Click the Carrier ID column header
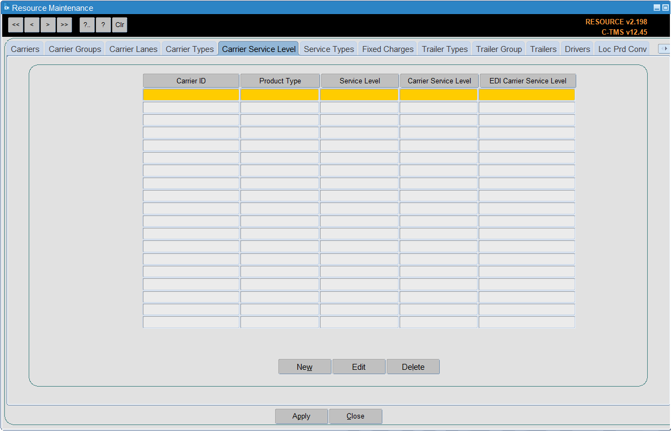 [191, 81]
